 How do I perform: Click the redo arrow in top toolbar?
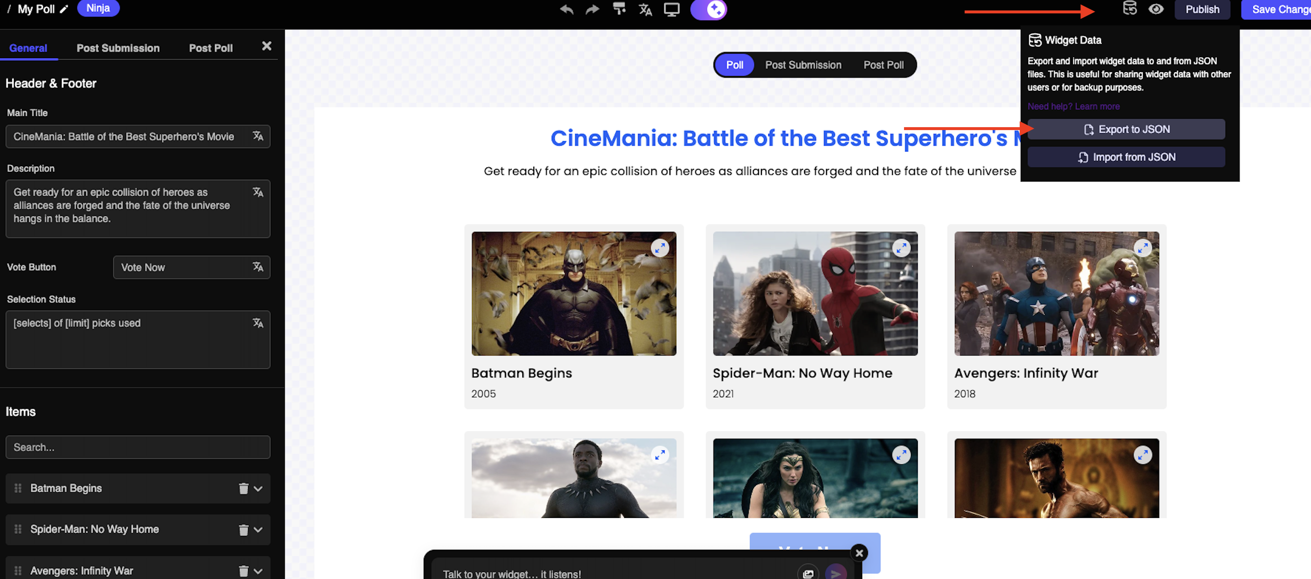click(x=592, y=9)
